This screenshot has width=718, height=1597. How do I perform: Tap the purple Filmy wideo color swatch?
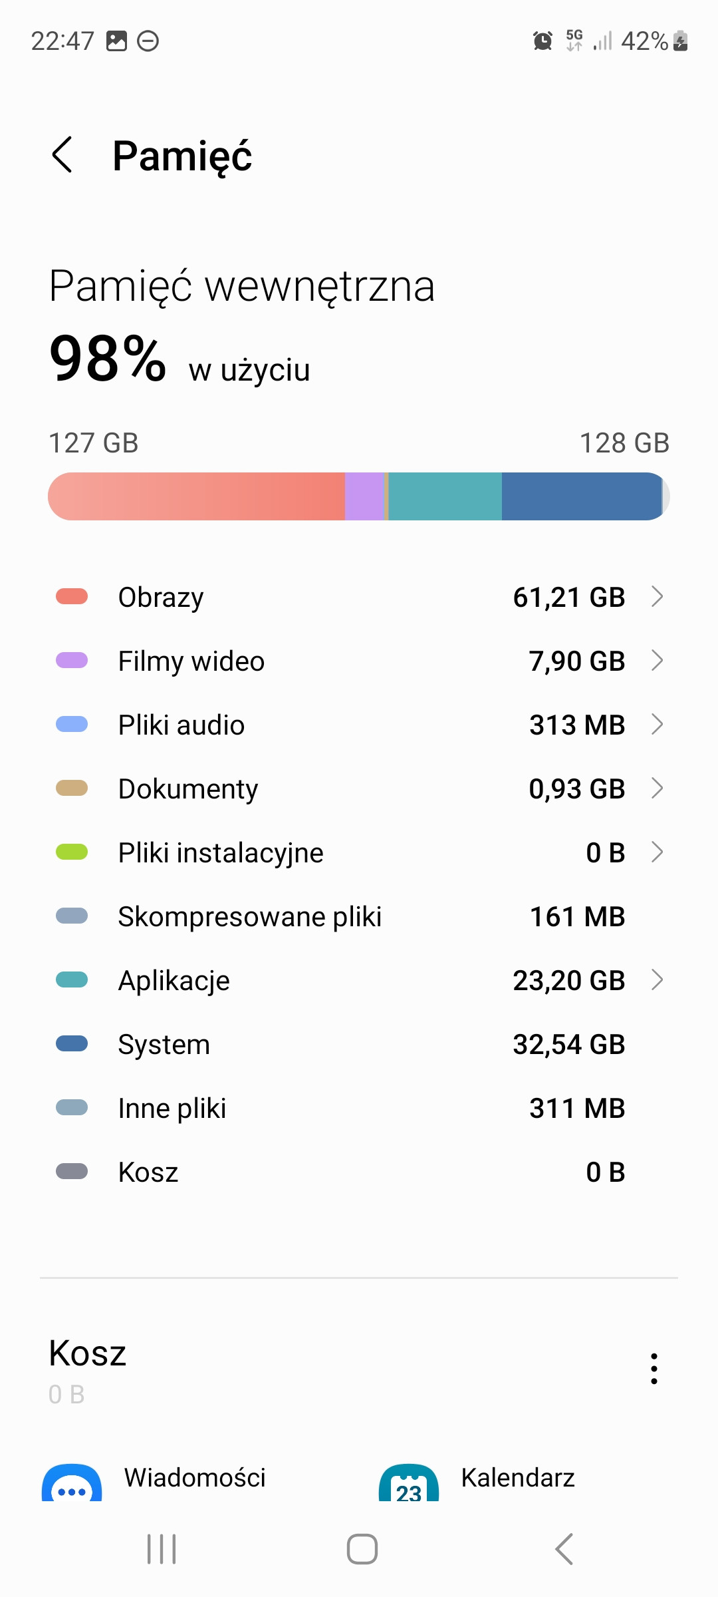click(x=72, y=660)
